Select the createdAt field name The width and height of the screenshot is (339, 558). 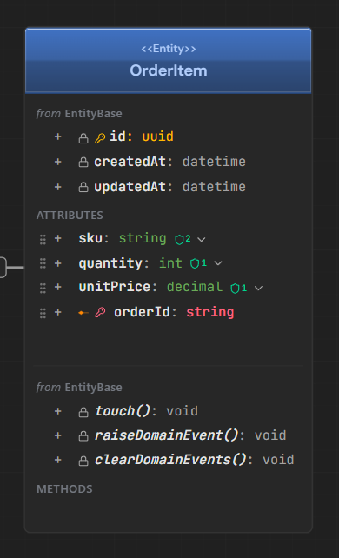point(130,162)
